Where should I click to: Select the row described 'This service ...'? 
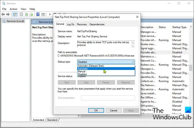165,89
